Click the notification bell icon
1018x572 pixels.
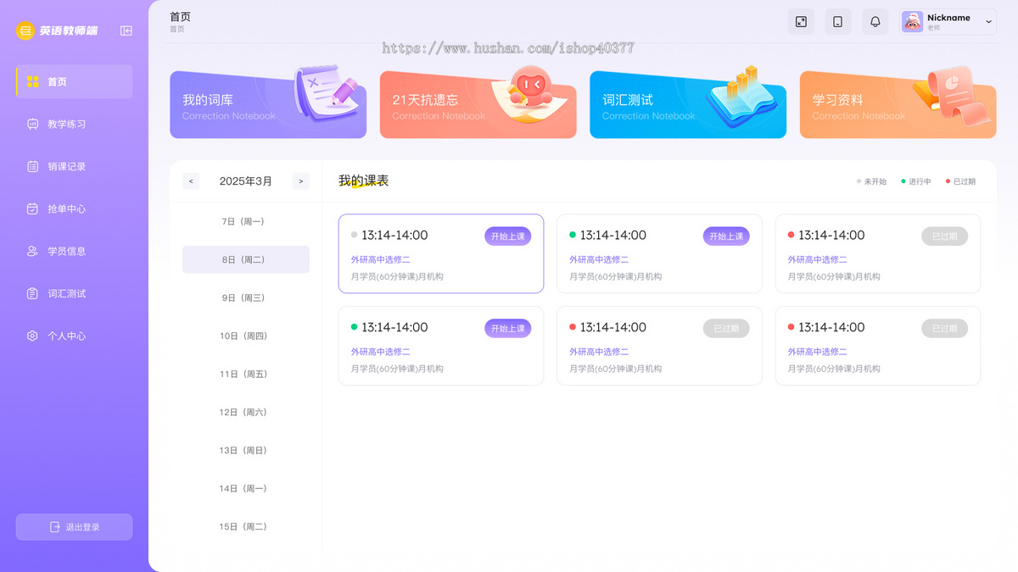pyautogui.click(x=875, y=21)
